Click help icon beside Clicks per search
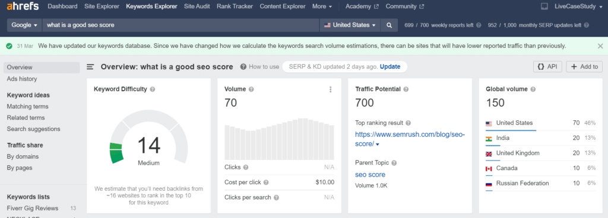The width and height of the screenshot is (608, 218). coord(276,197)
